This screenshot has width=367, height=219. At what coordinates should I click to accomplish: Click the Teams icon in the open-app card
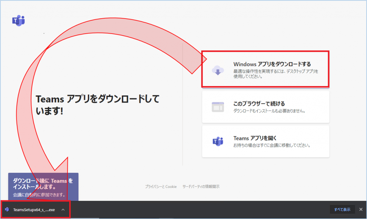point(218,141)
